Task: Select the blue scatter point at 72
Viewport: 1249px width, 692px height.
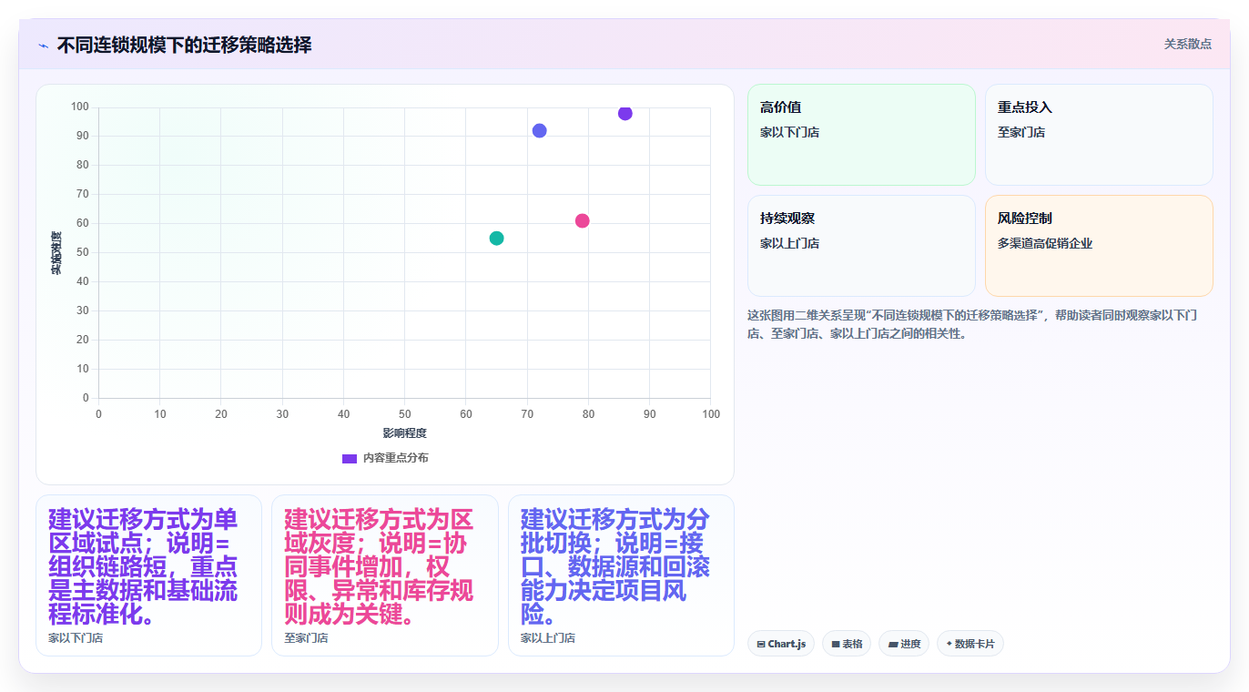Action: pyautogui.click(x=539, y=130)
